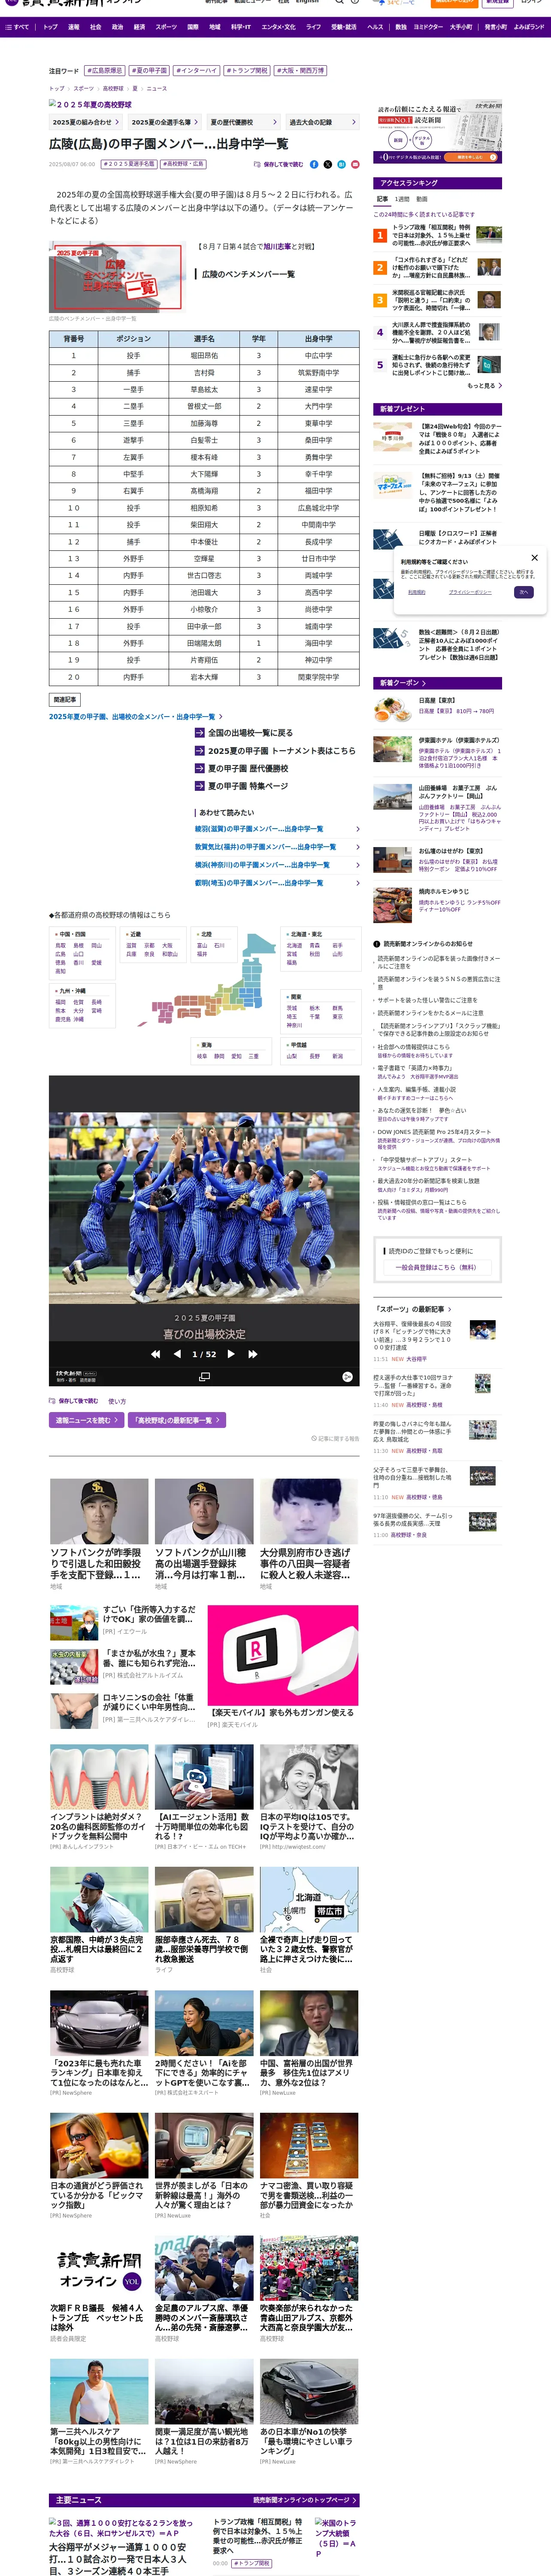This screenshot has width=551, height=2576.
Task: Open 使い方 link below gallery
Action: pos(117,1401)
